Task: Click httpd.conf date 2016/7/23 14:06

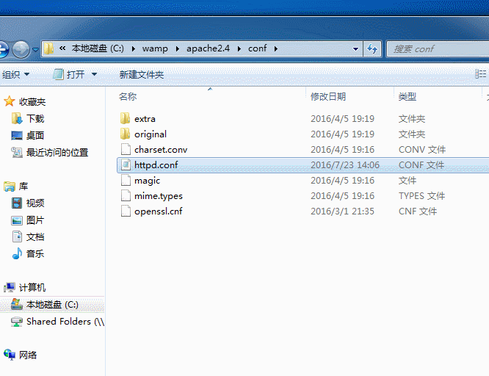Action: (345, 165)
